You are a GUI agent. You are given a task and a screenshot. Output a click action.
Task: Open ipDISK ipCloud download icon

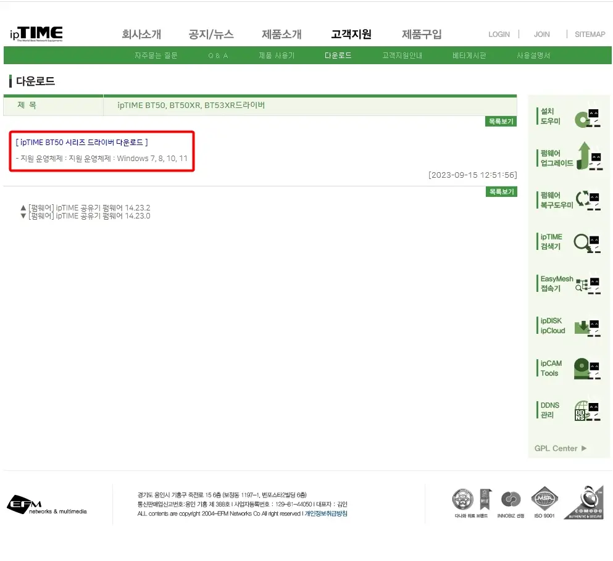click(x=587, y=328)
